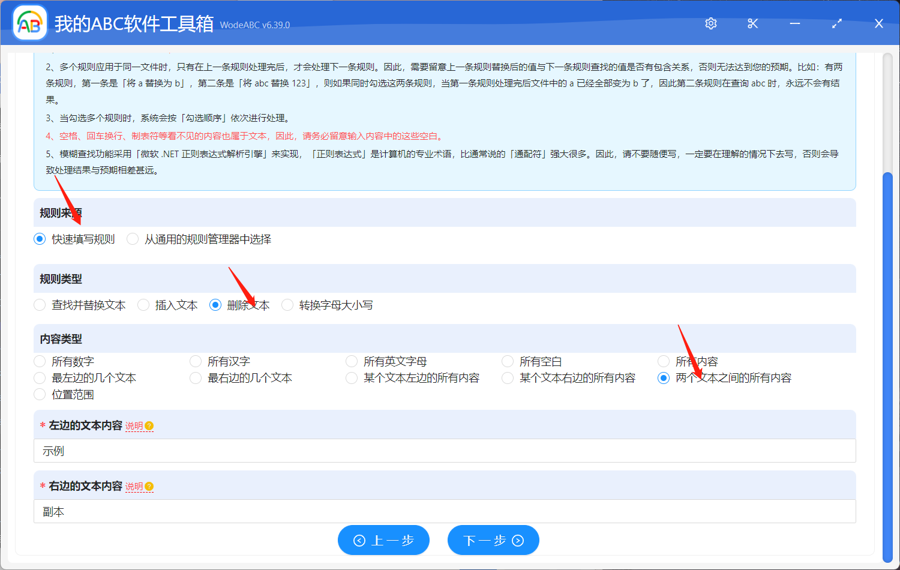Click the maximize arrows icon

[837, 23]
